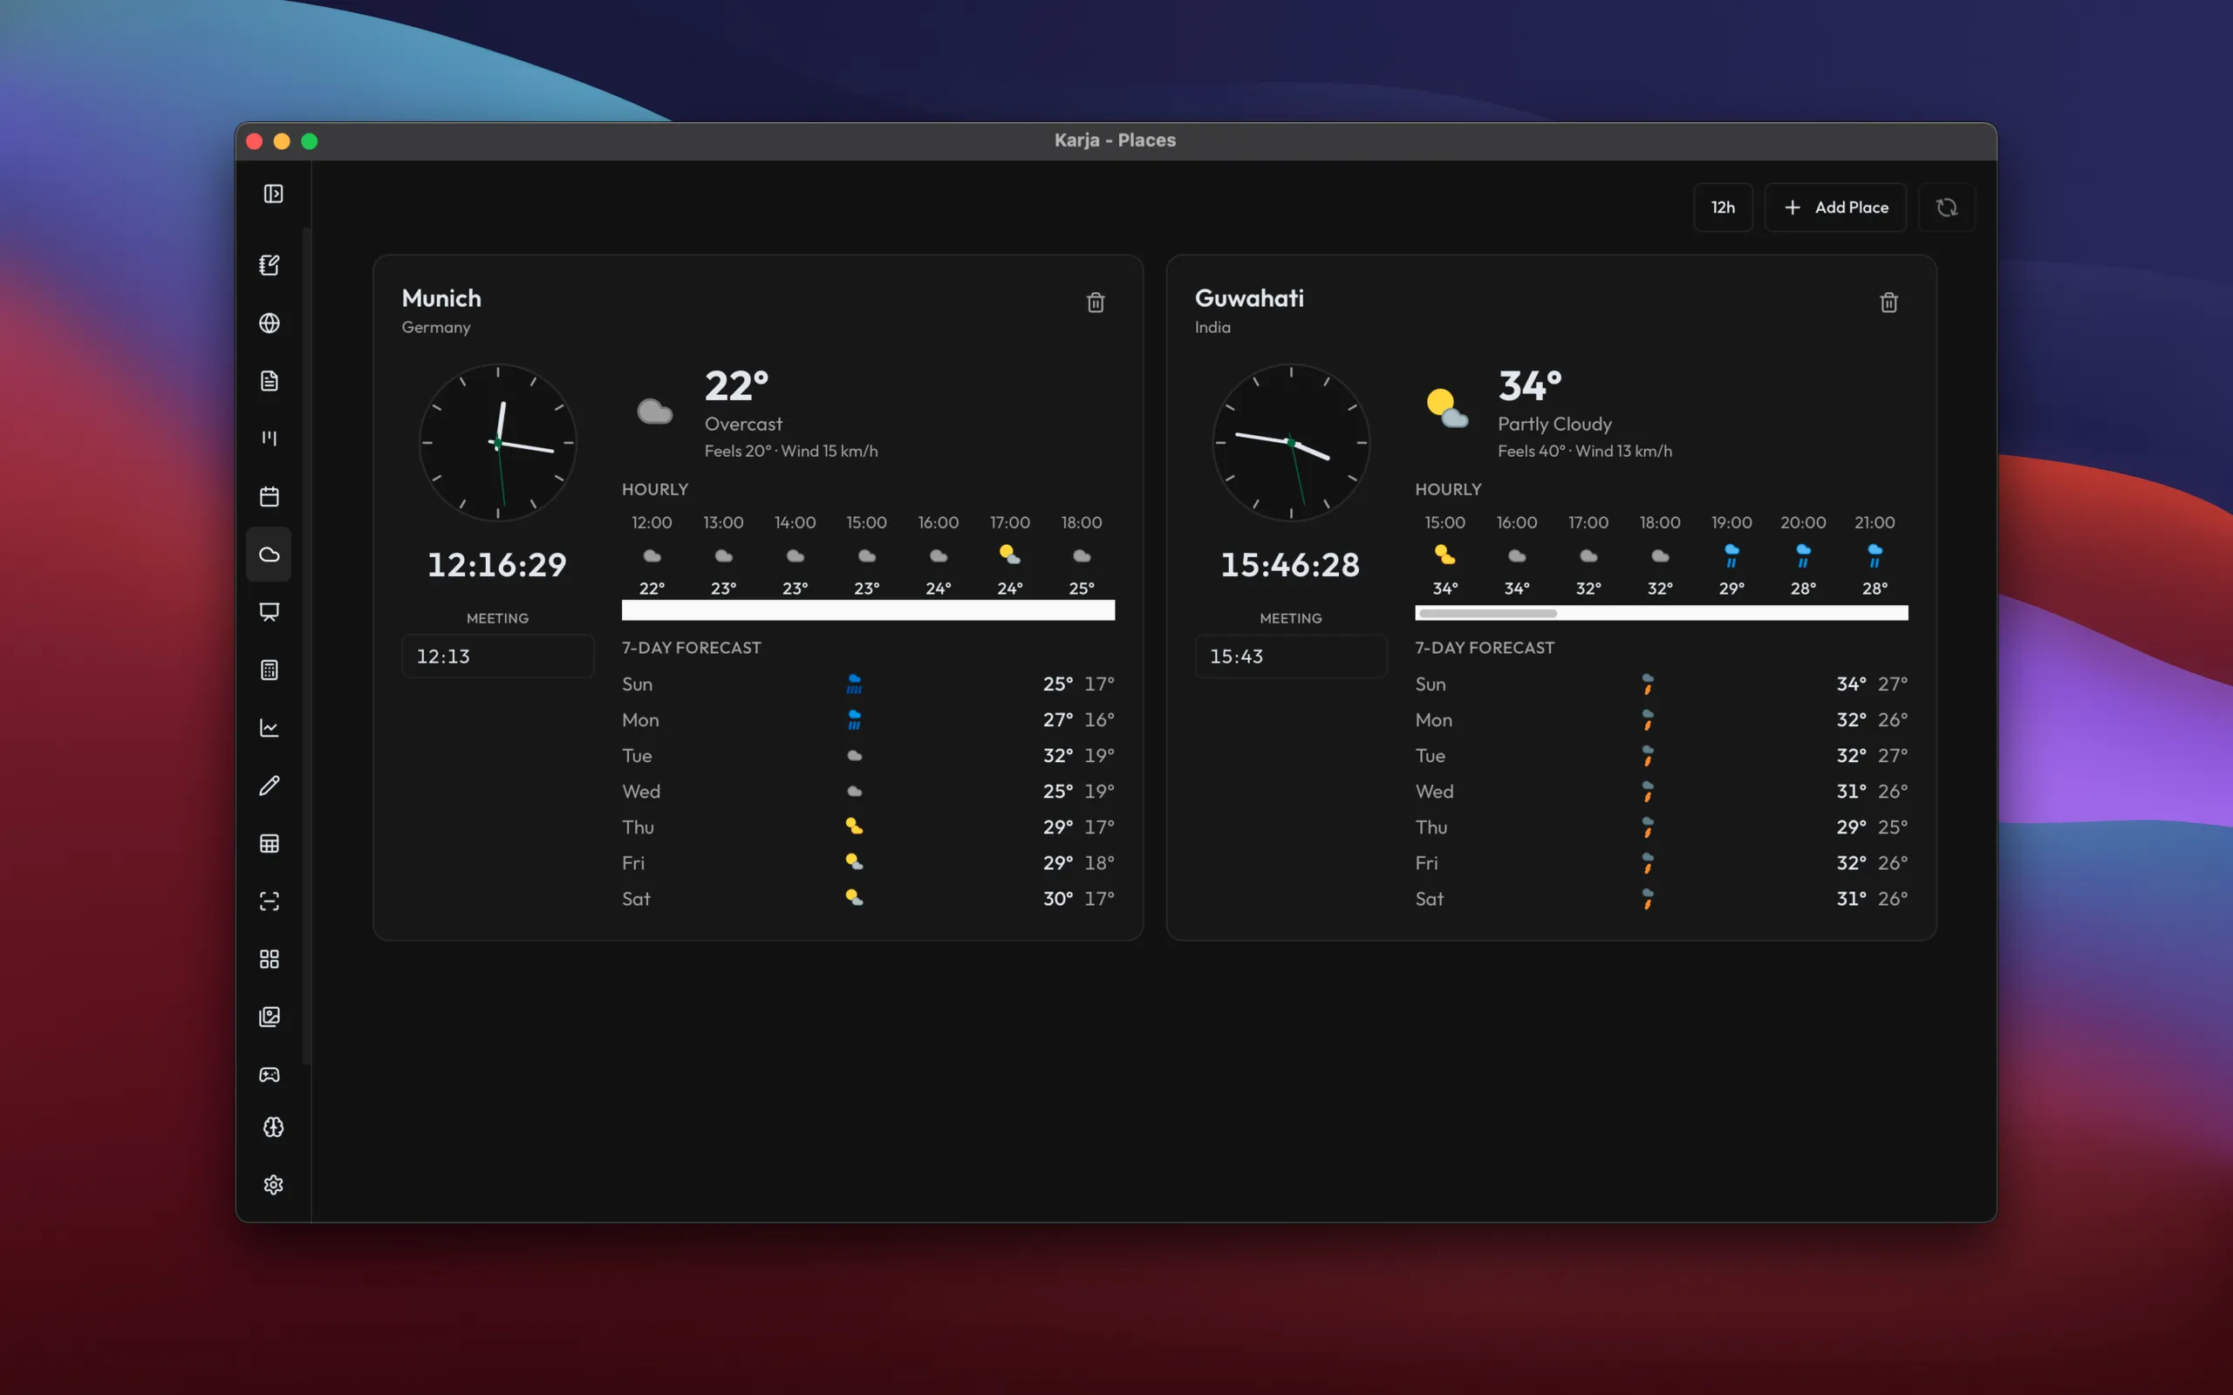Click Guwahati's Thu forecast row label

point(1431,827)
